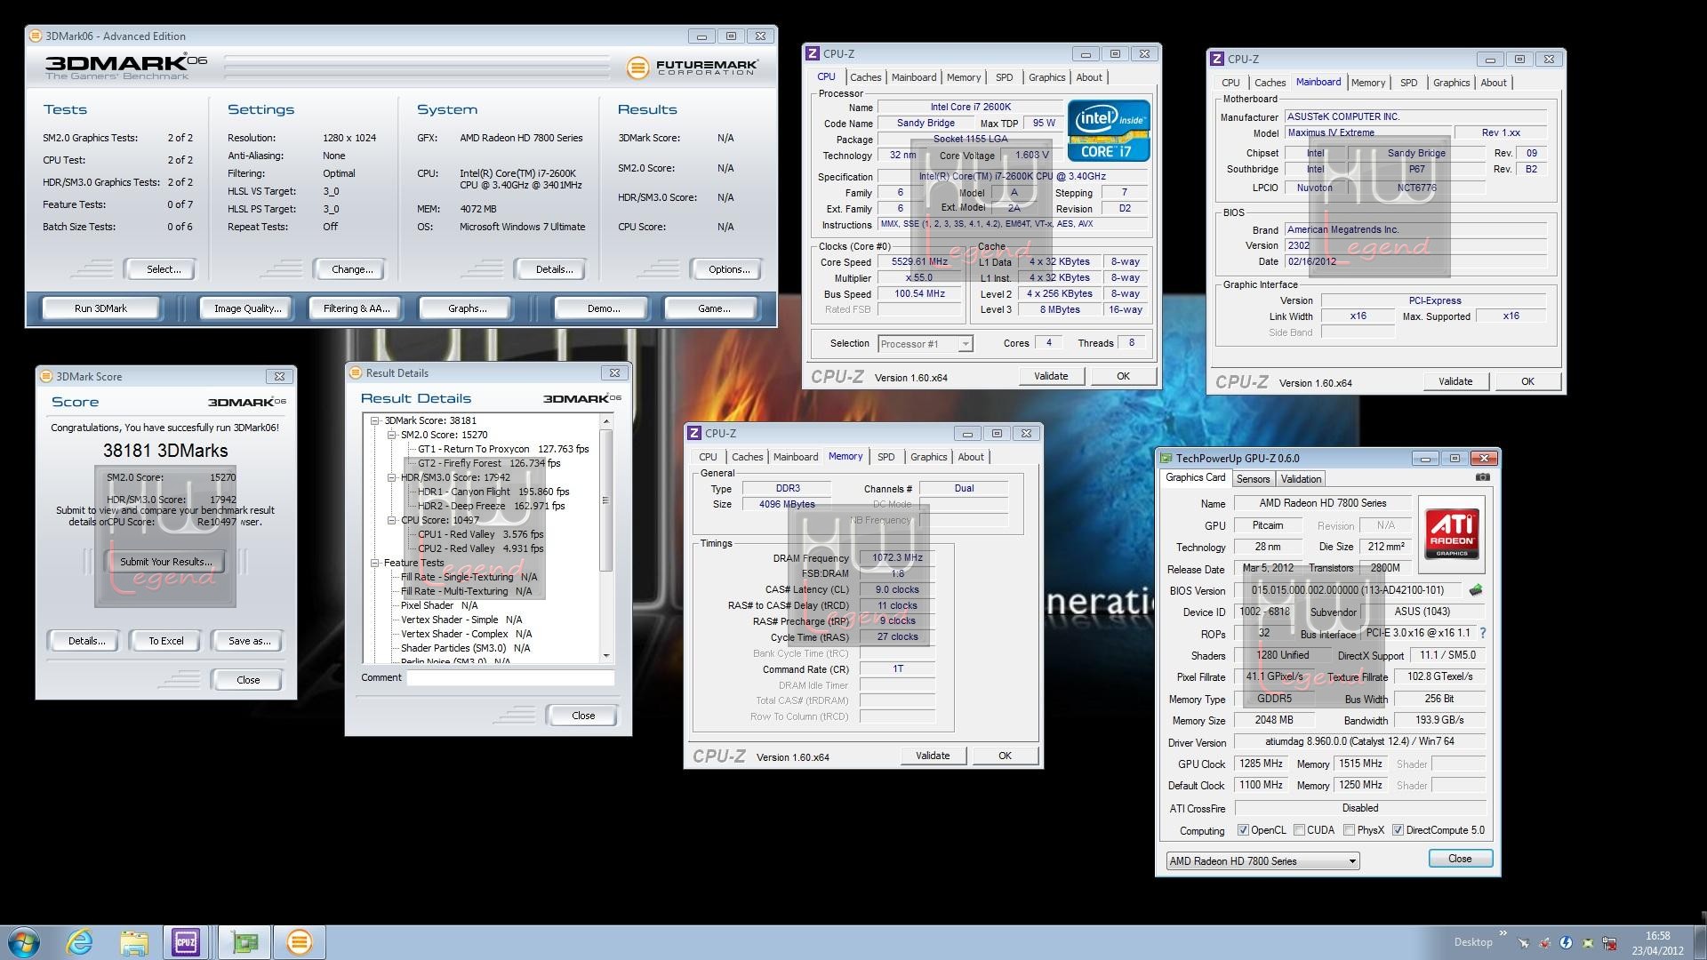Collapse the 3DMark Score: 38181 tree node

point(375,421)
